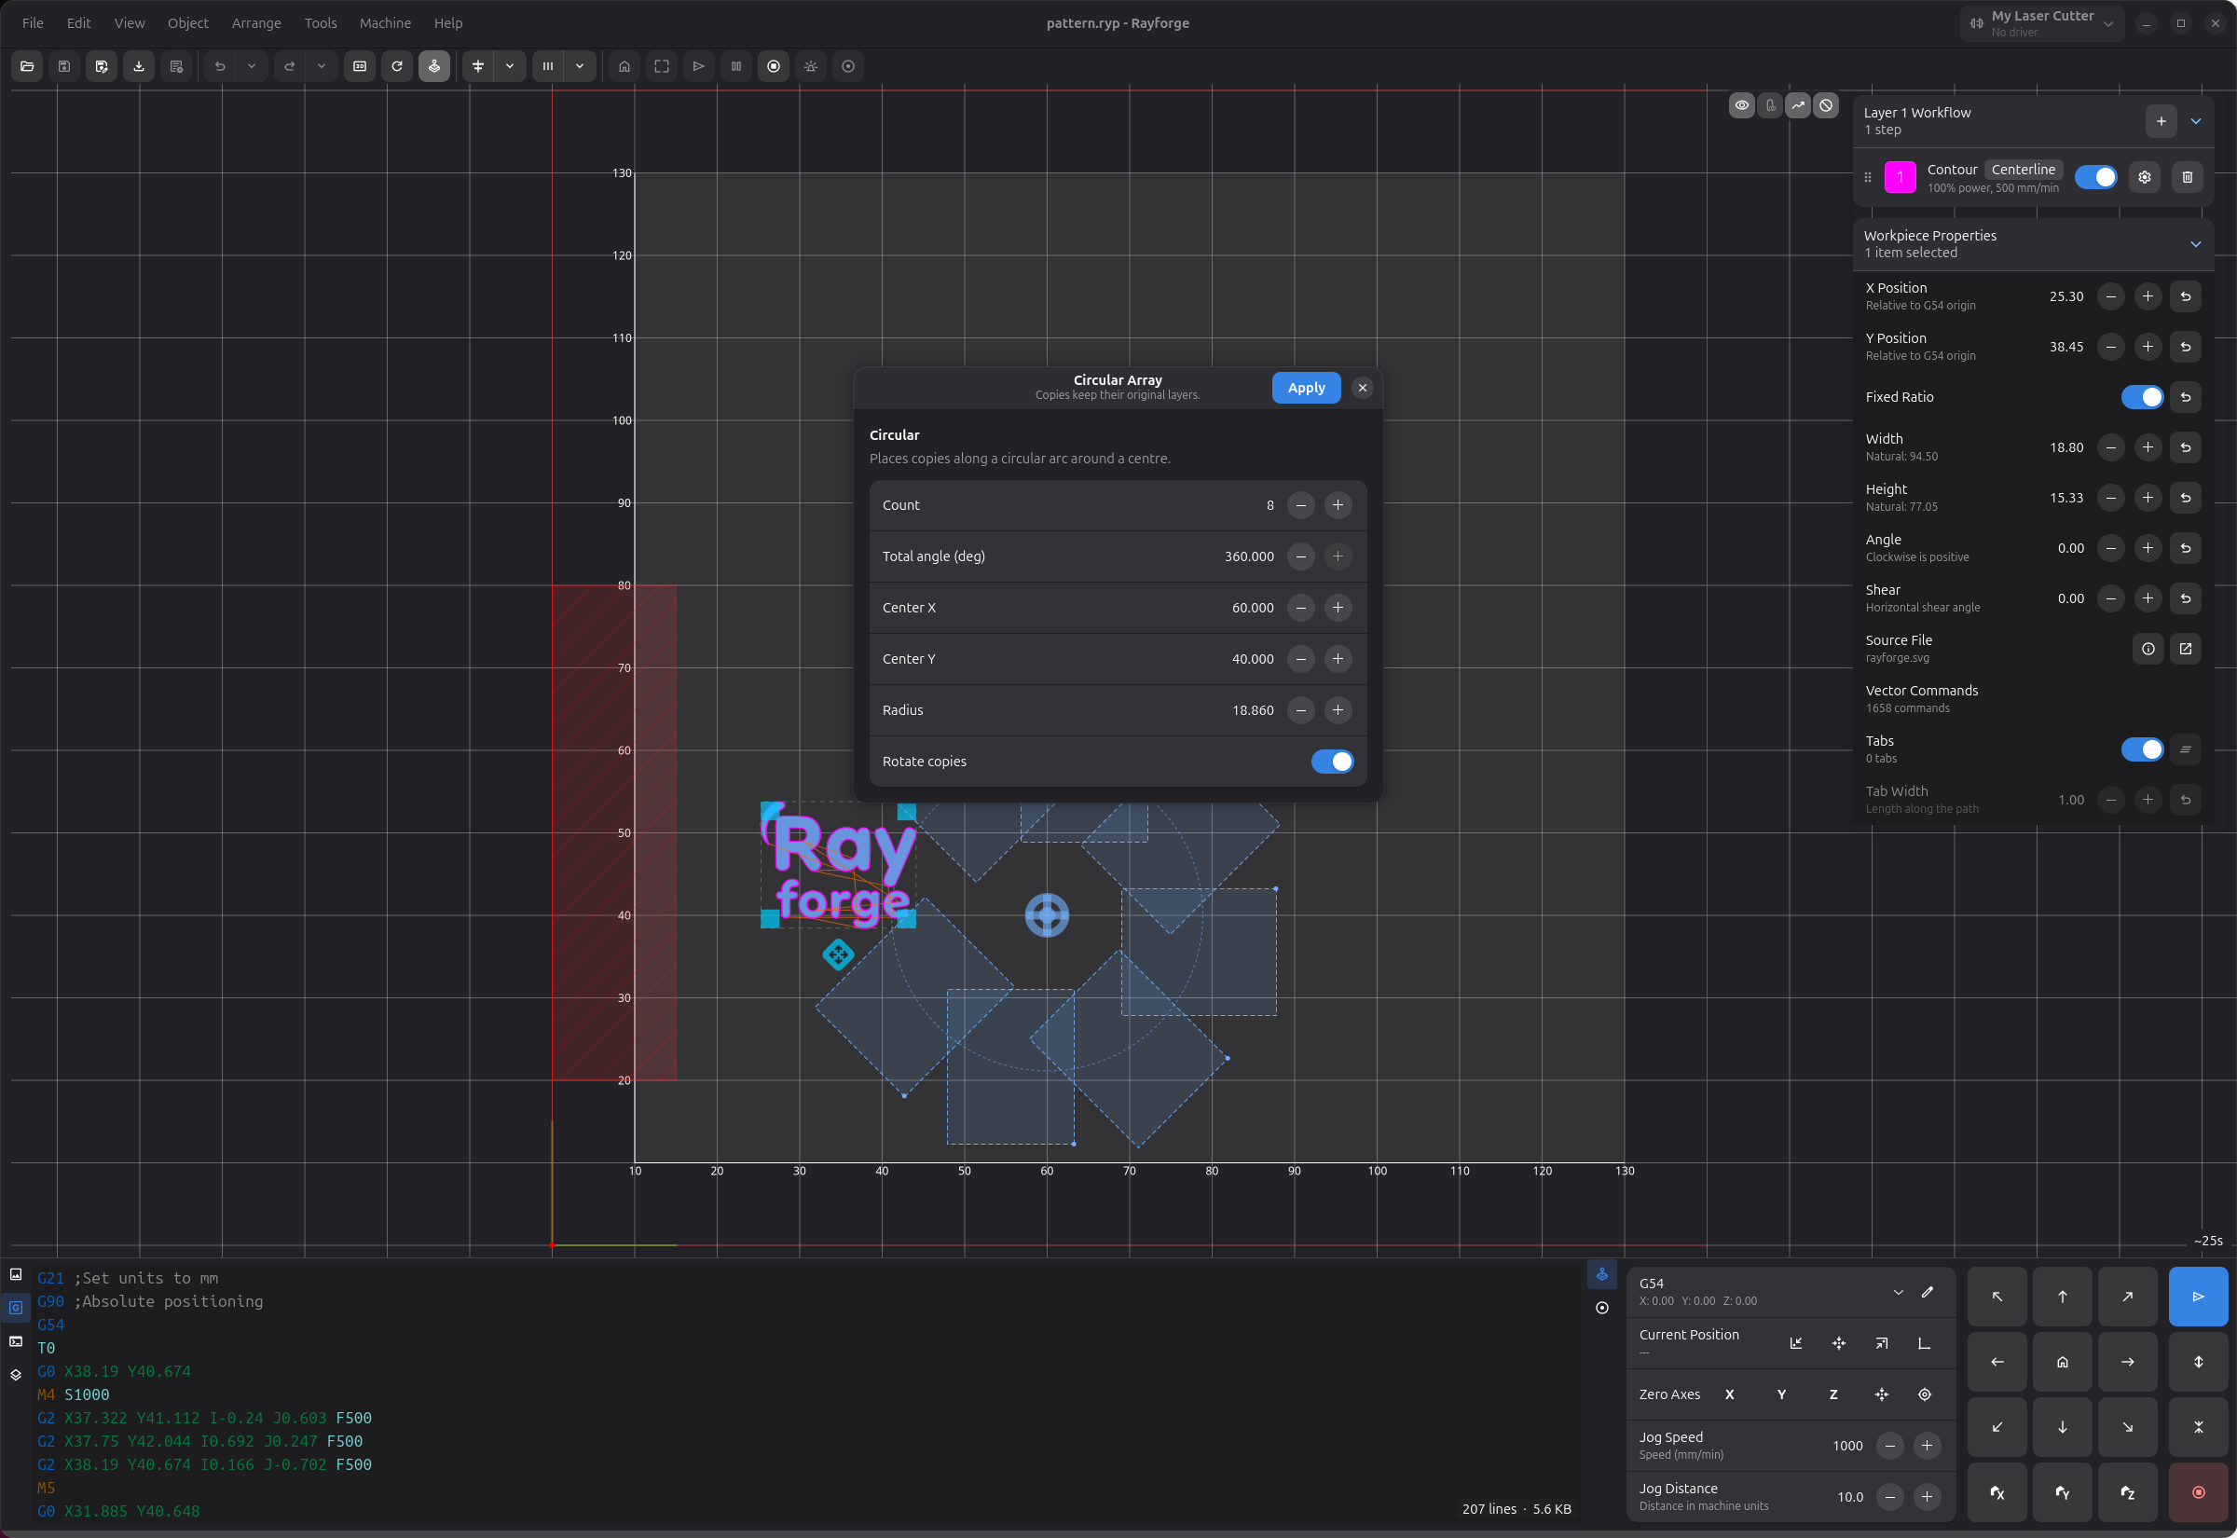Screen dimensions: 2237x1538
Task: Click the send job arrow toolbar icon
Action: (x=698, y=66)
